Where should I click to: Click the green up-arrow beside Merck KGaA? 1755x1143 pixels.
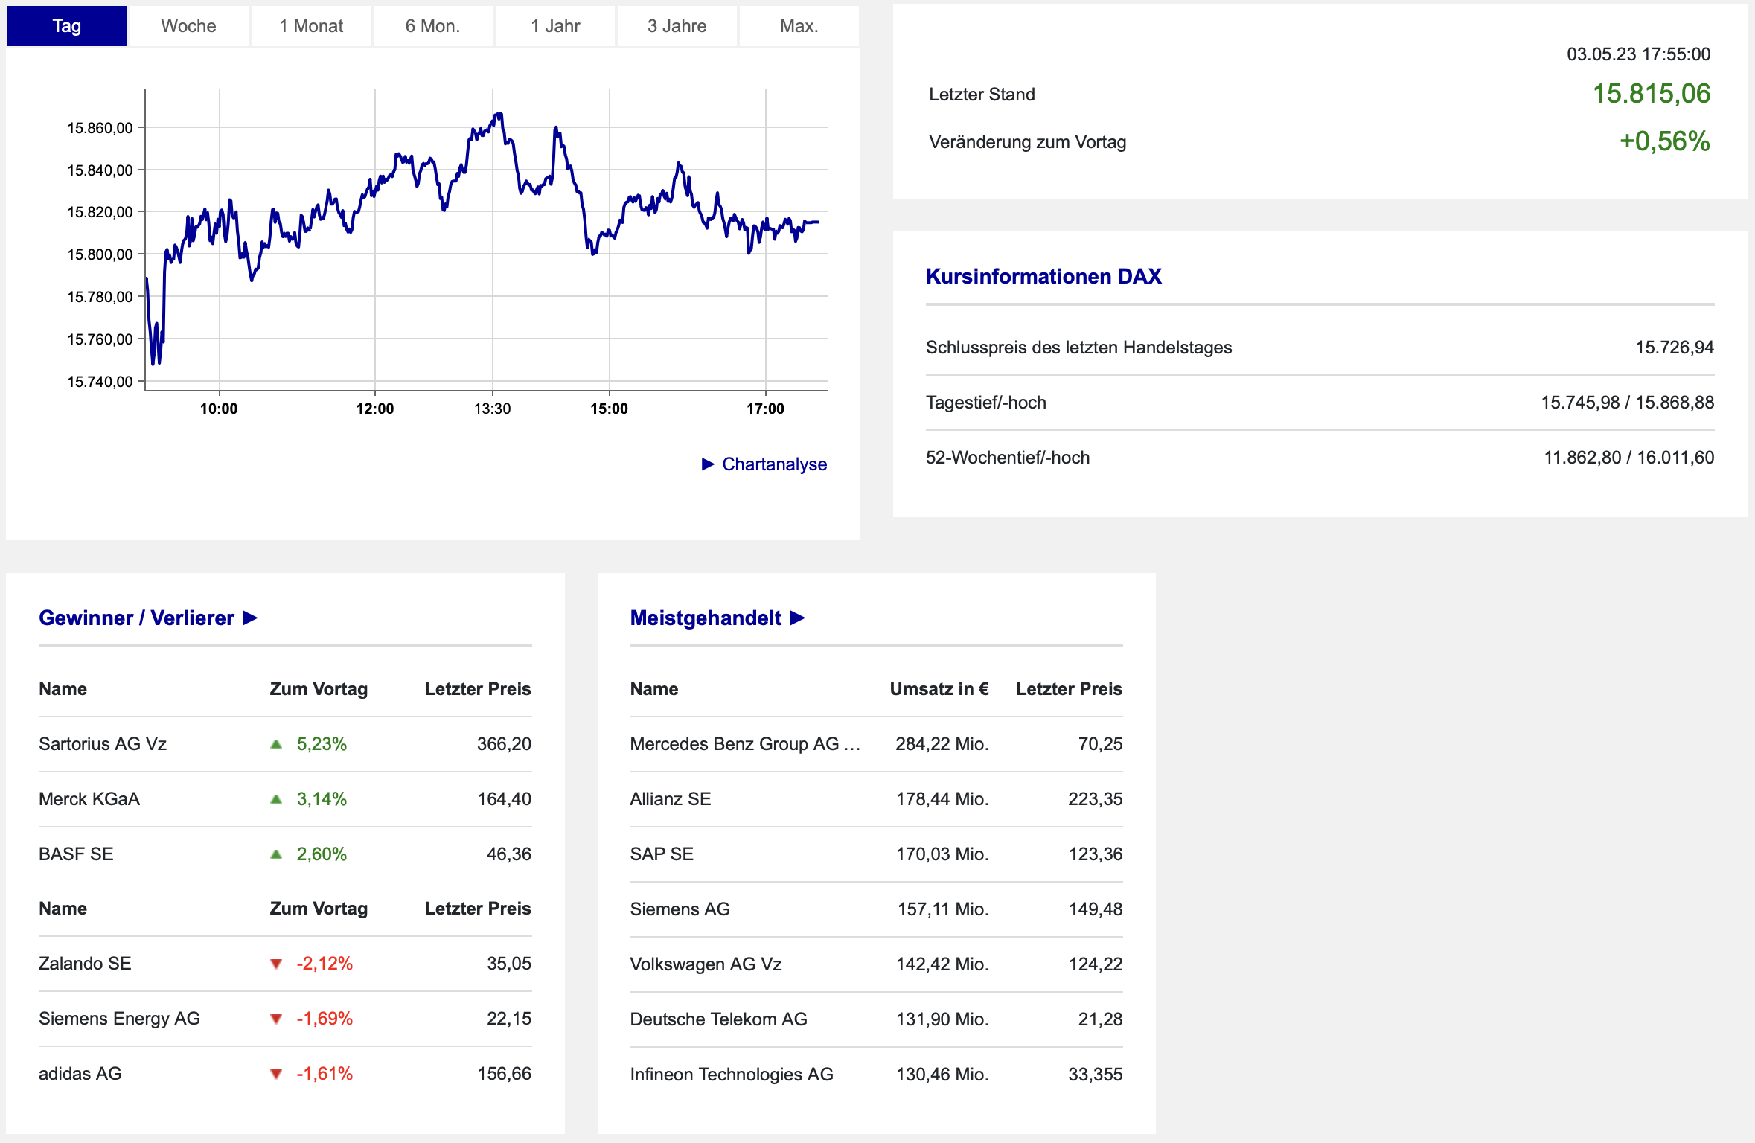276,799
